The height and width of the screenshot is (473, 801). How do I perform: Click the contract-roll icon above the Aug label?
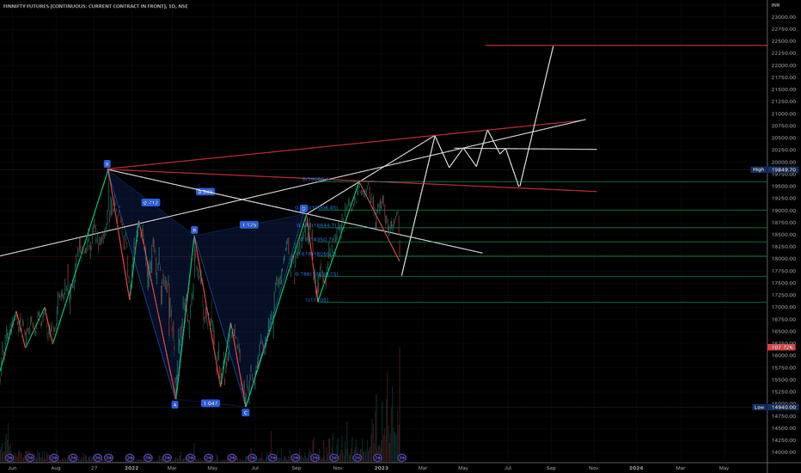53,458
